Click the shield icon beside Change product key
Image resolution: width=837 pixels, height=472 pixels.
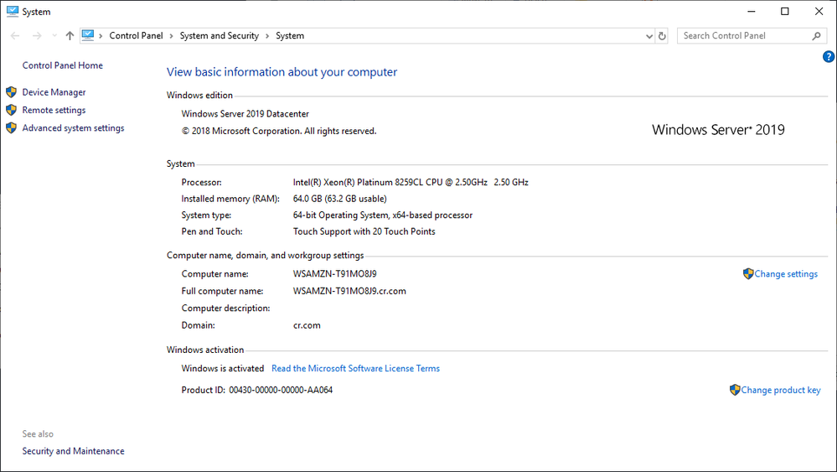(735, 390)
